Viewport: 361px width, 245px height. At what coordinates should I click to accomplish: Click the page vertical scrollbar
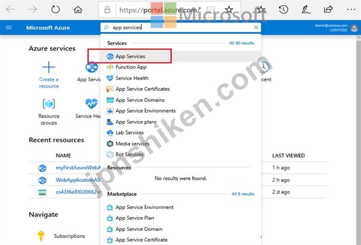(x=359, y=140)
